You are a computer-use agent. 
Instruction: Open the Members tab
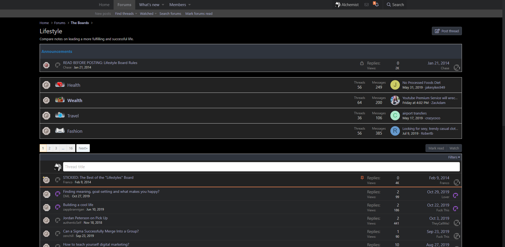pos(177,5)
